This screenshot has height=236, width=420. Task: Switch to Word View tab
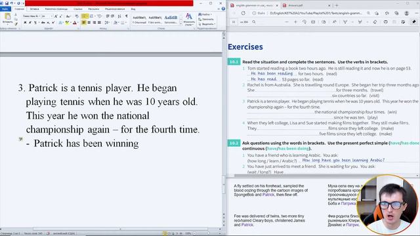coord(133,9)
